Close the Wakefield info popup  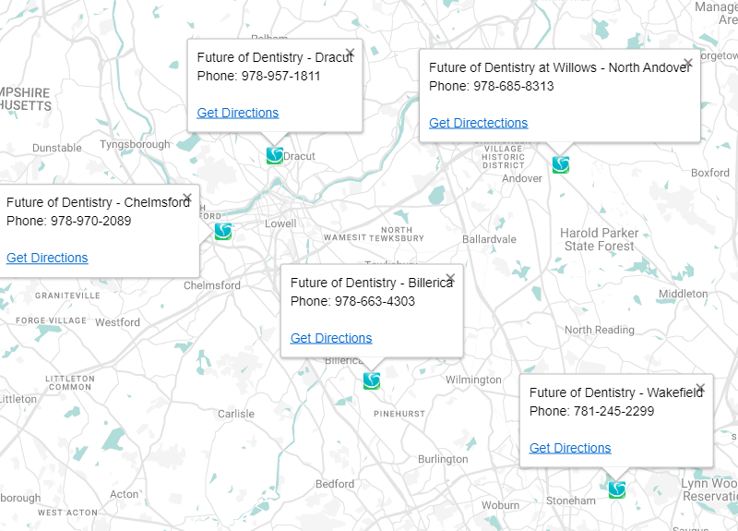coord(700,388)
